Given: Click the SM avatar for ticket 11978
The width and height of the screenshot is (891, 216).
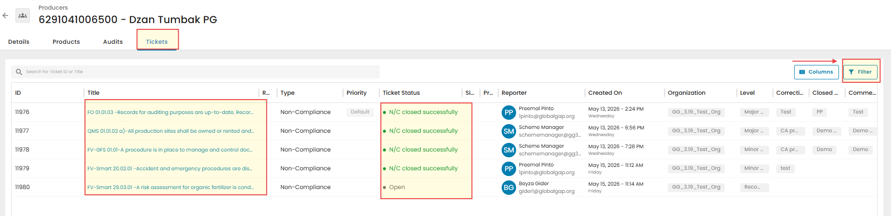Looking at the screenshot, I should [x=509, y=150].
